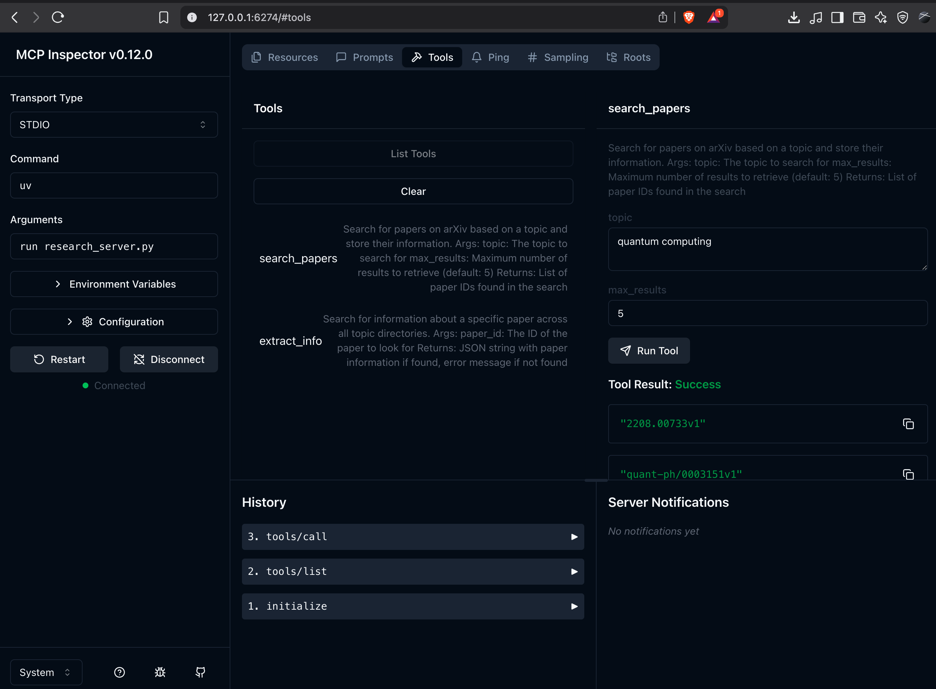
Task: Select the Tools tab
Action: pyautogui.click(x=432, y=57)
